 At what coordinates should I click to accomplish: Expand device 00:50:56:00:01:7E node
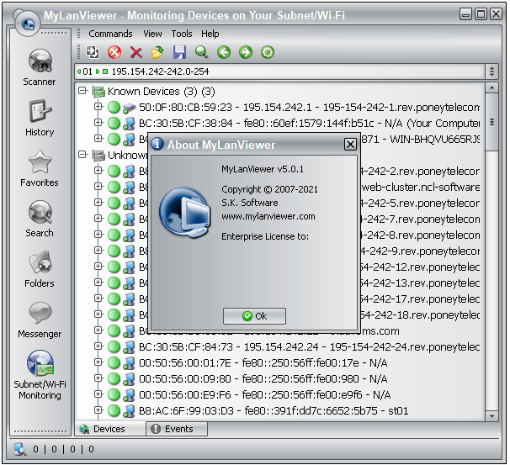point(98,362)
